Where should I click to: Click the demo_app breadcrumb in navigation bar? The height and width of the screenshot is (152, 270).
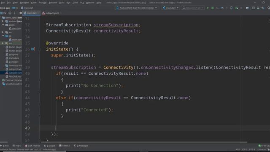pyautogui.click(x=5, y=8)
